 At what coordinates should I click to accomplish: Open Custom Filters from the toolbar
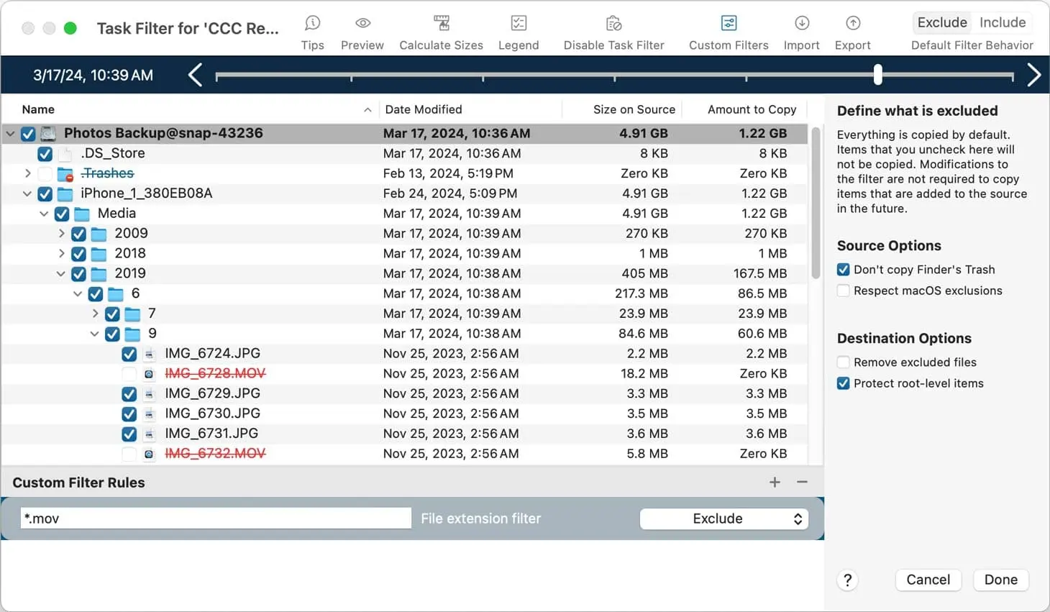pyautogui.click(x=729, y=24)
